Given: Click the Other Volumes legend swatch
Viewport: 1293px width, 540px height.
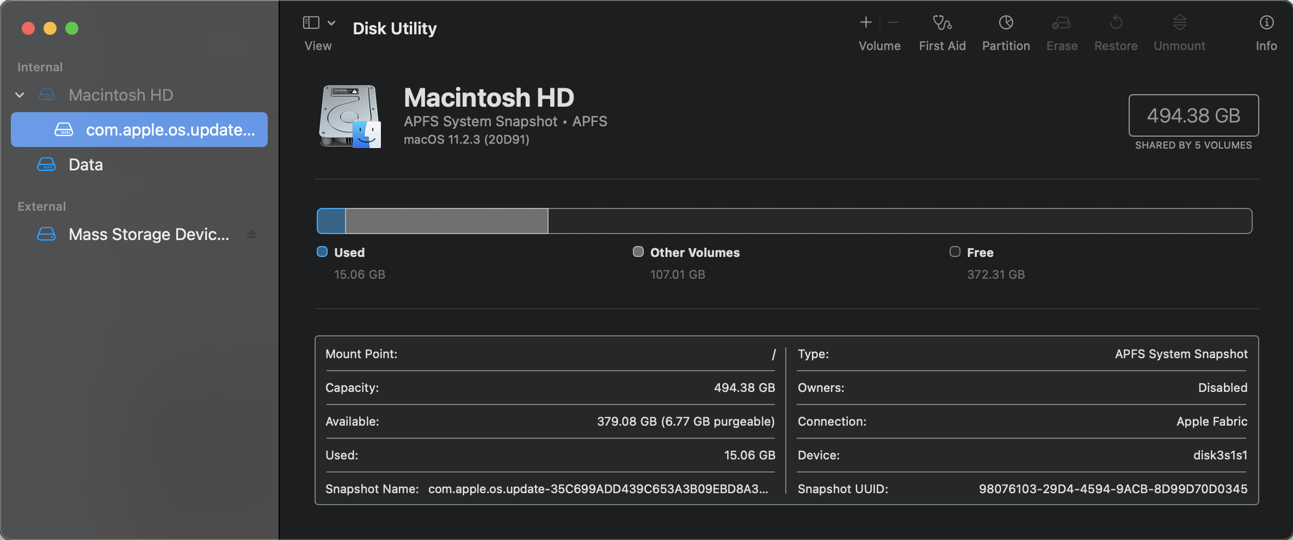Looking at the screenshot, I should tap(638, 251).
